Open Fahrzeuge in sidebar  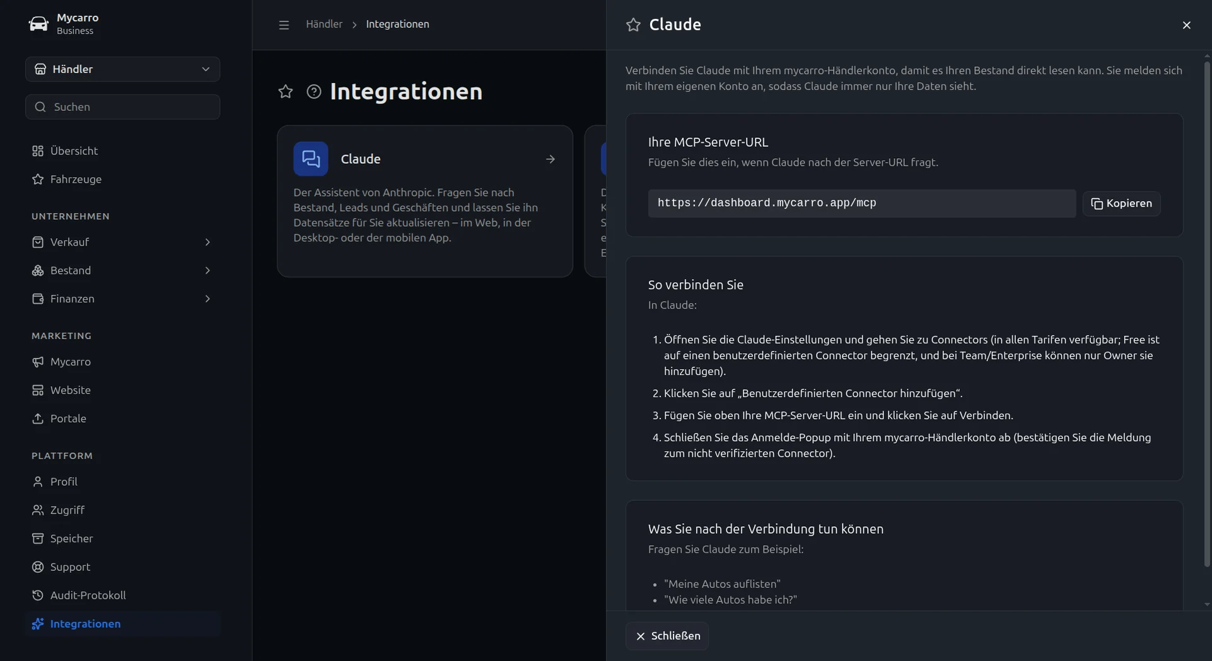[x=76, y=180]
